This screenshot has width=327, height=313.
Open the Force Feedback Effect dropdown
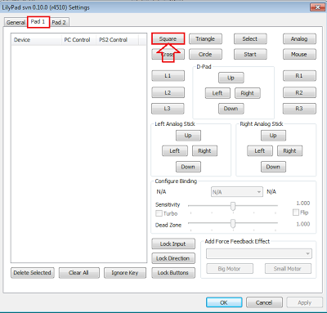point(259,253)
